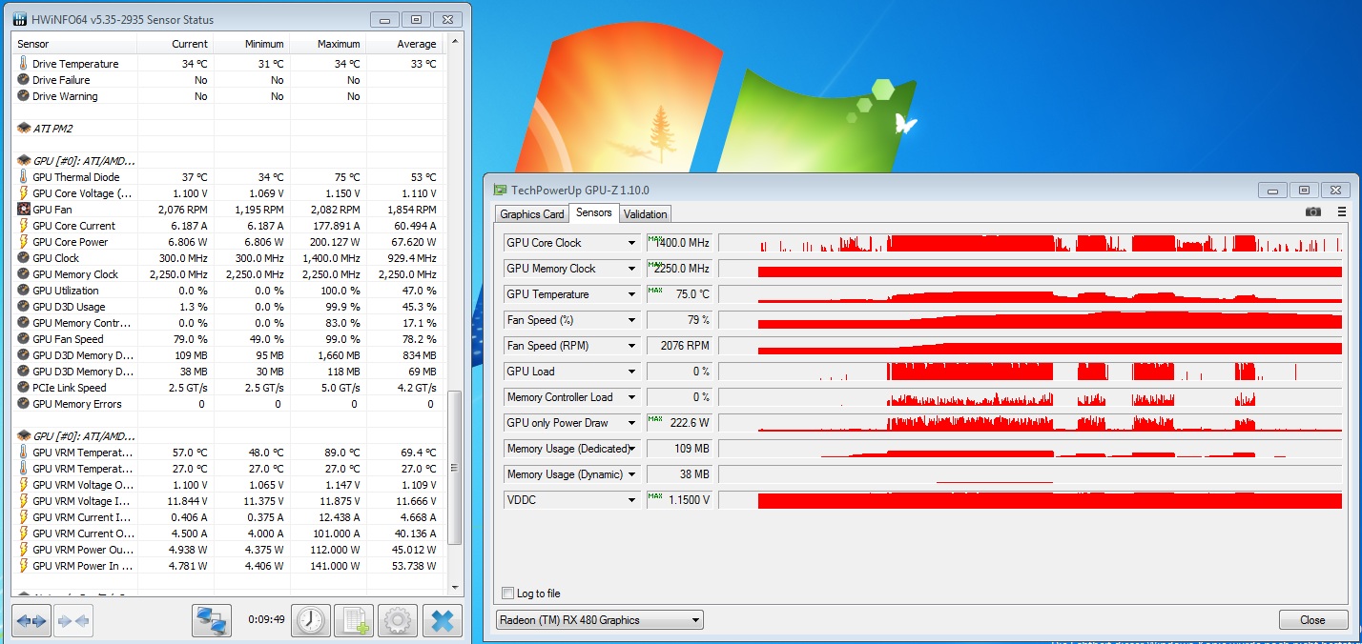Open the Fan Speed (RPM) sensor dropdown
This screenshot has width=1362, height=644.
[x=631, y=346]
